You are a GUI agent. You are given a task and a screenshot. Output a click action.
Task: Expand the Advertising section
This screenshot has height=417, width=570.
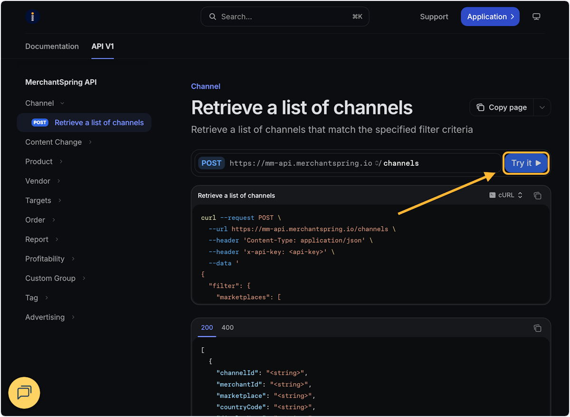point(50,317)
